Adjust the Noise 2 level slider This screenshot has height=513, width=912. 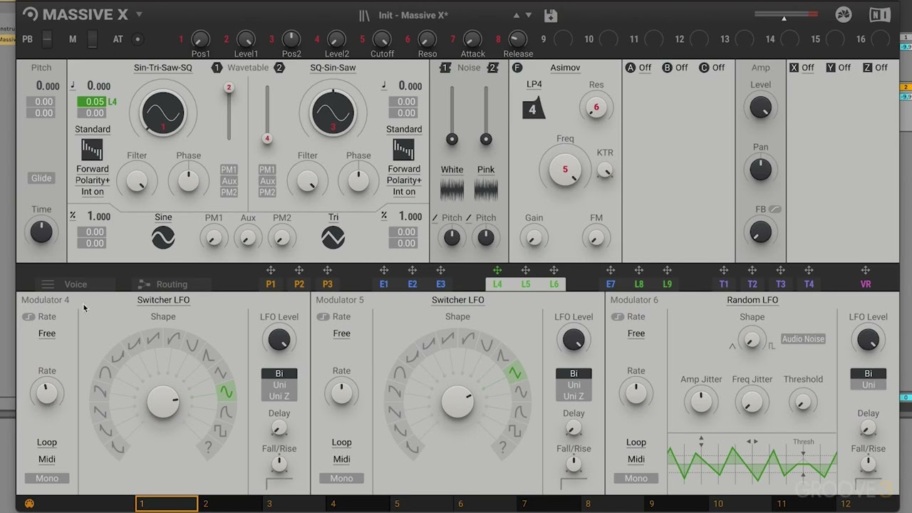point(486,115)
